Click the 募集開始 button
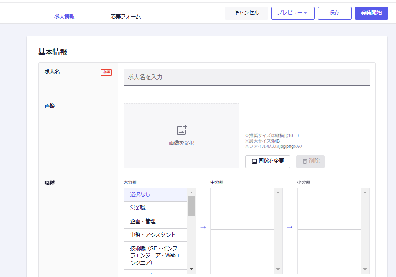Image resolution: width=396 pixels, height=277 pixels. 371,13
